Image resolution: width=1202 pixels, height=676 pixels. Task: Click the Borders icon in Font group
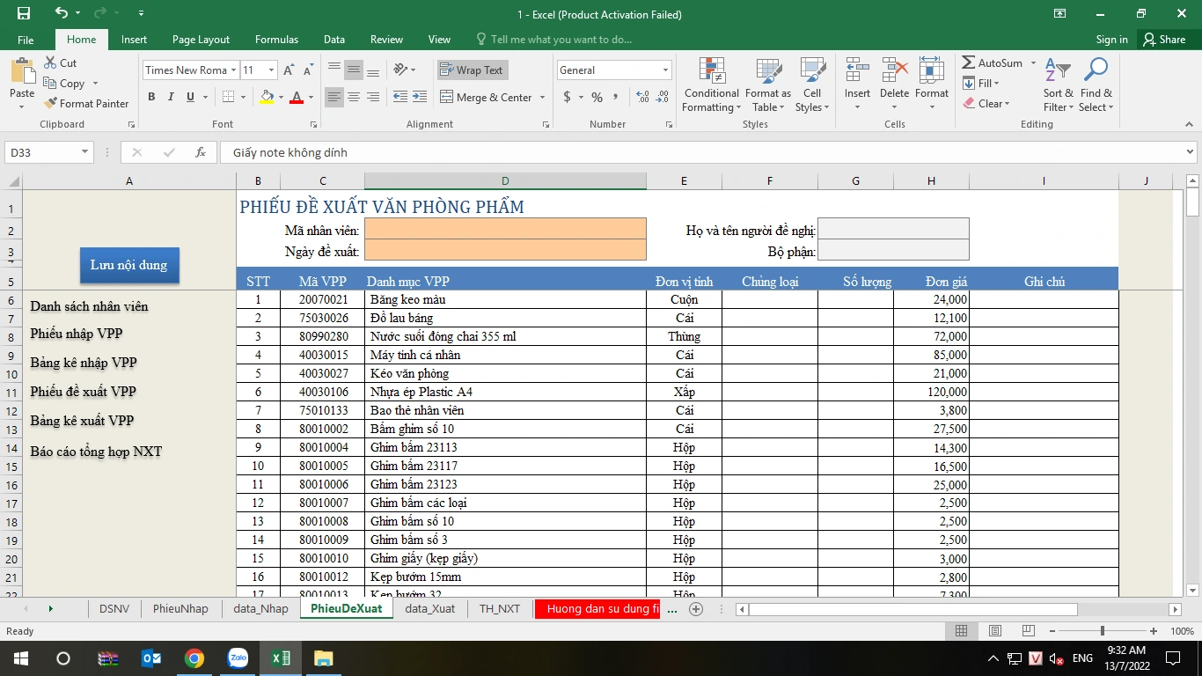(229, 97)
